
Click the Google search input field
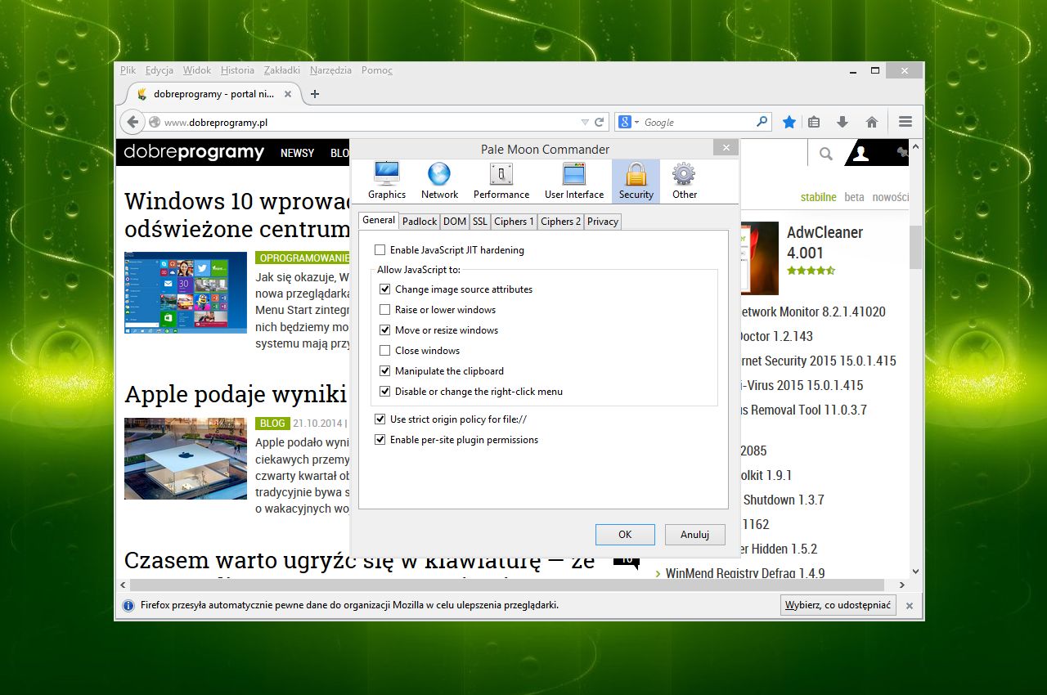697,122
